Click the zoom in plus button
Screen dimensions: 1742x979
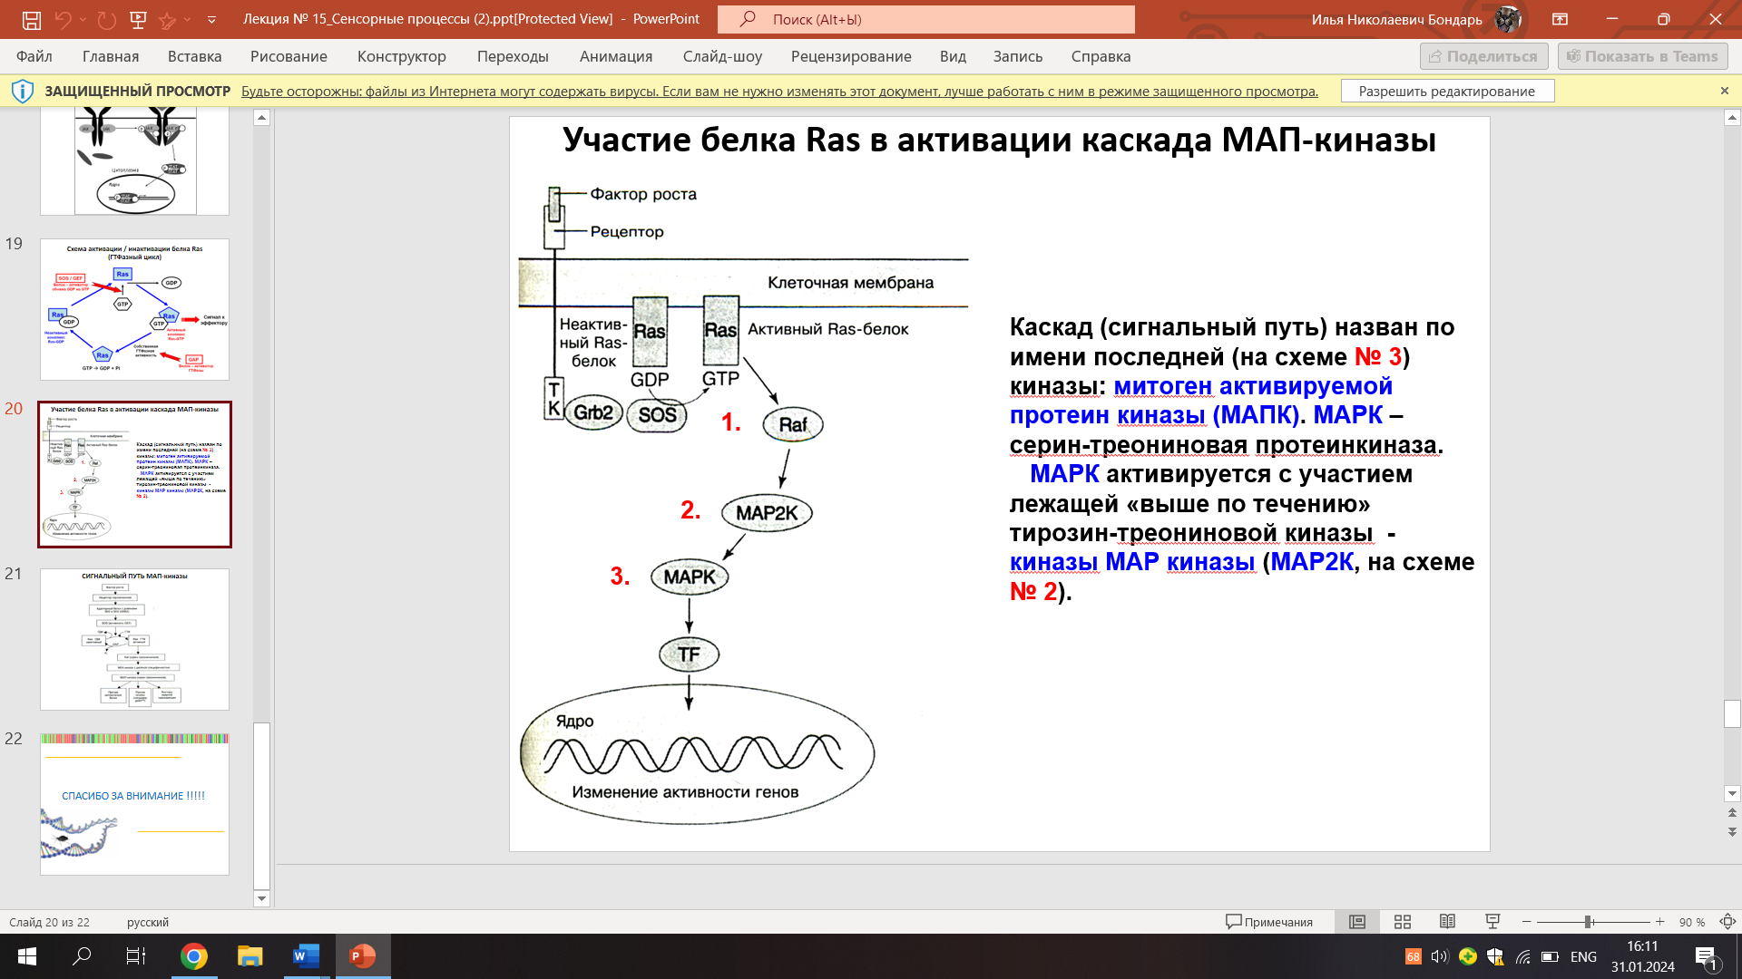coord(1659,922)
